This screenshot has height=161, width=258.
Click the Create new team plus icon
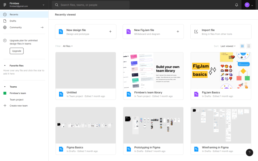5,106
